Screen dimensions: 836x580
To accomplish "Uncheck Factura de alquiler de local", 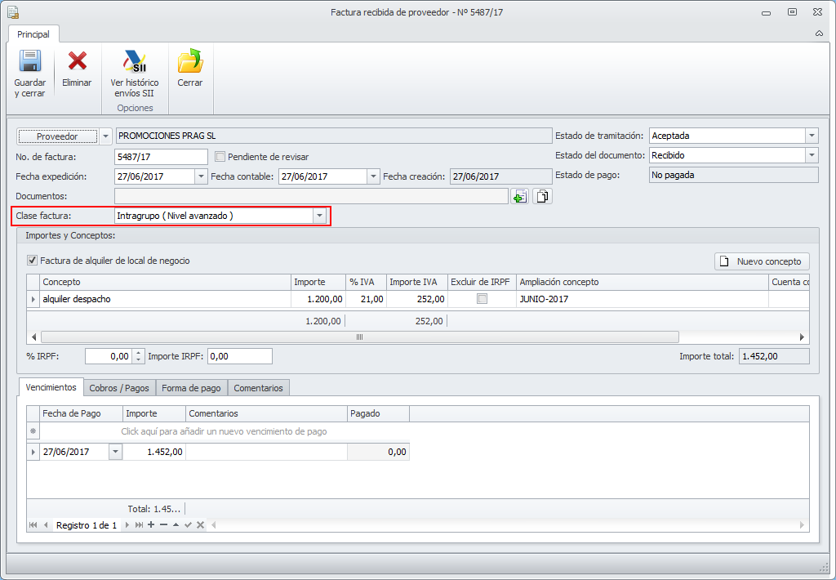I will point(33,261).
